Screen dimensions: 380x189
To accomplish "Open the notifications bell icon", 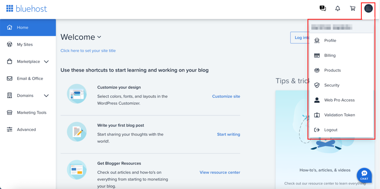I will 337,8.
